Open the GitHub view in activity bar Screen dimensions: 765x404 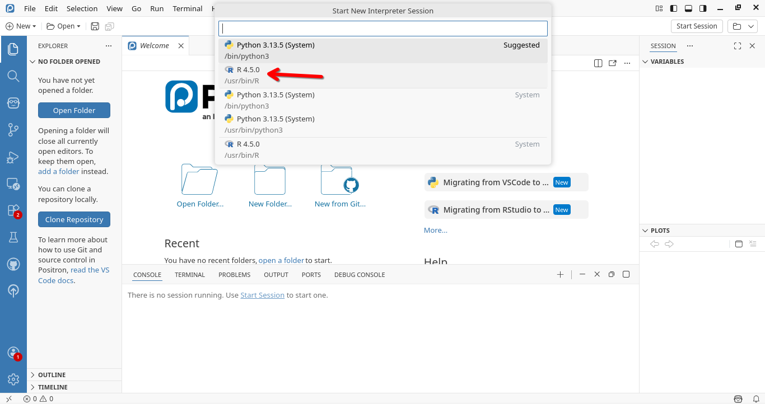tap(13, 264)
